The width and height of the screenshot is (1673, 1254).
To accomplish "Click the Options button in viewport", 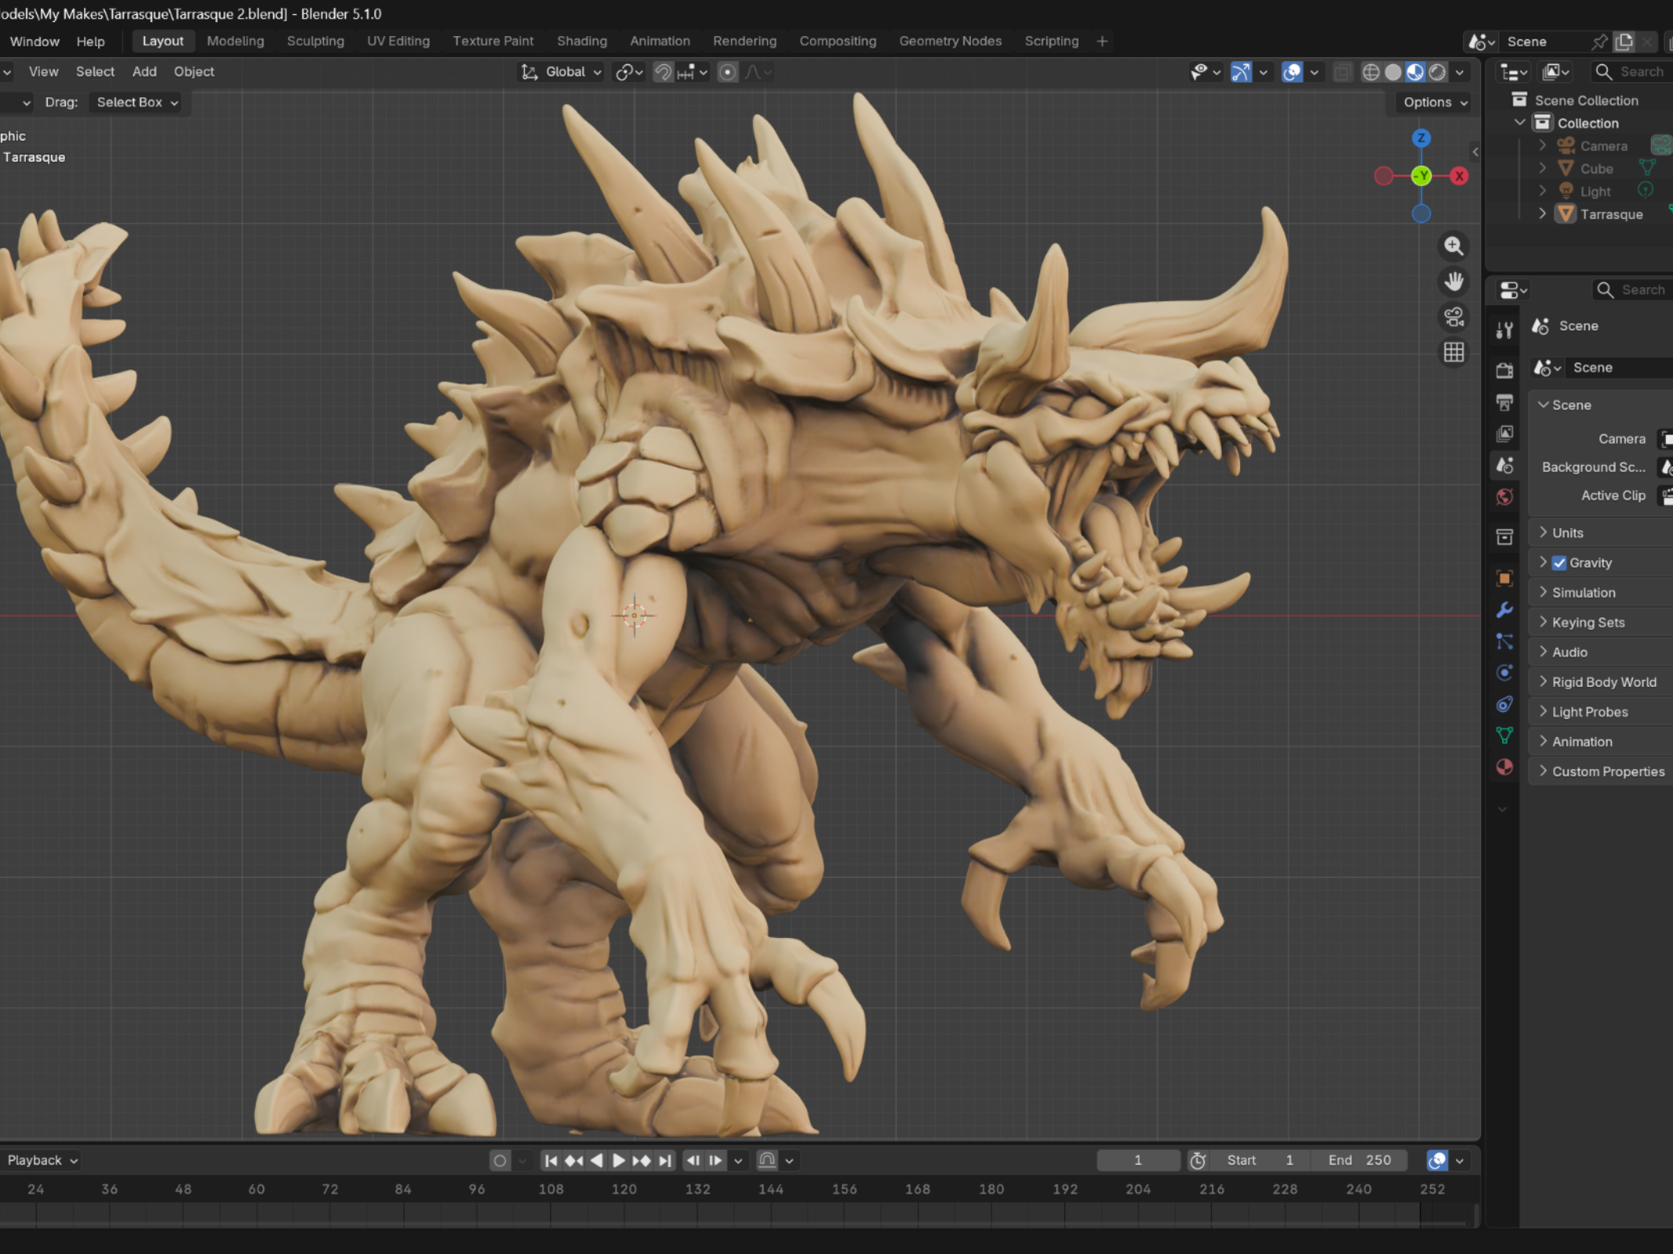I will pyautogui.click(x=1435, y=102).
